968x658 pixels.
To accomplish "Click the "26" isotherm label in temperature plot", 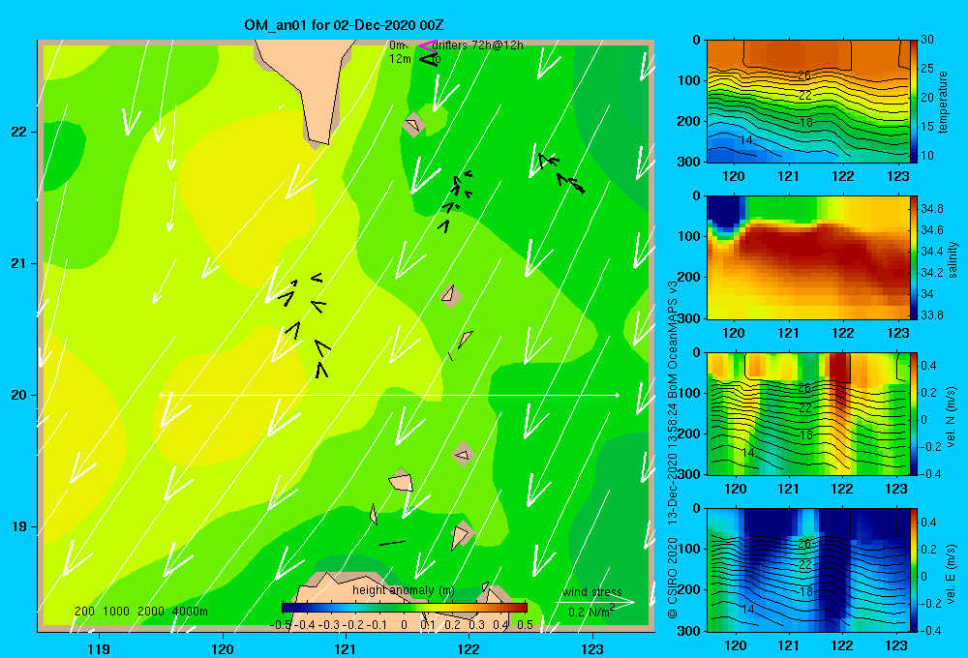I will (803, 75).
